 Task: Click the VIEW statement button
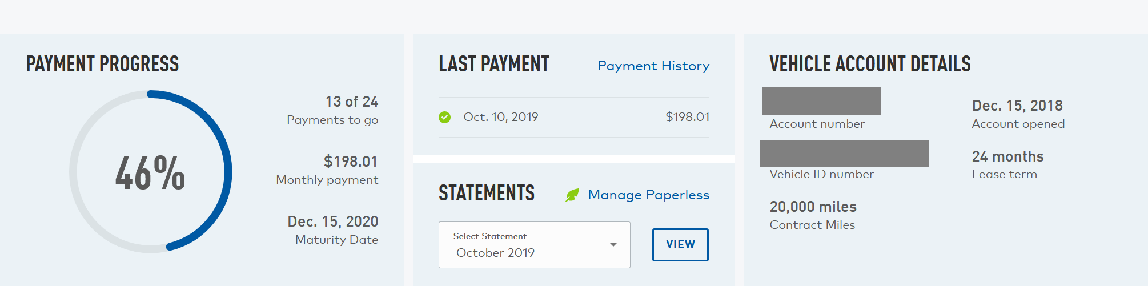click(680, 244)
